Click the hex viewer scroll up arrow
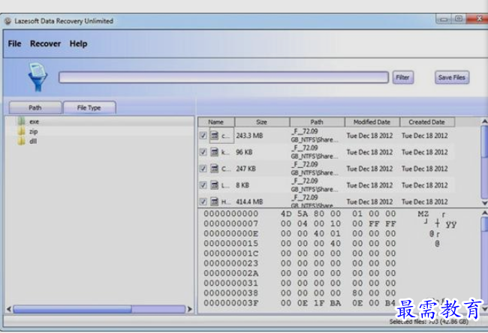Viewport: 488px width, 333px height. (484, 213)
